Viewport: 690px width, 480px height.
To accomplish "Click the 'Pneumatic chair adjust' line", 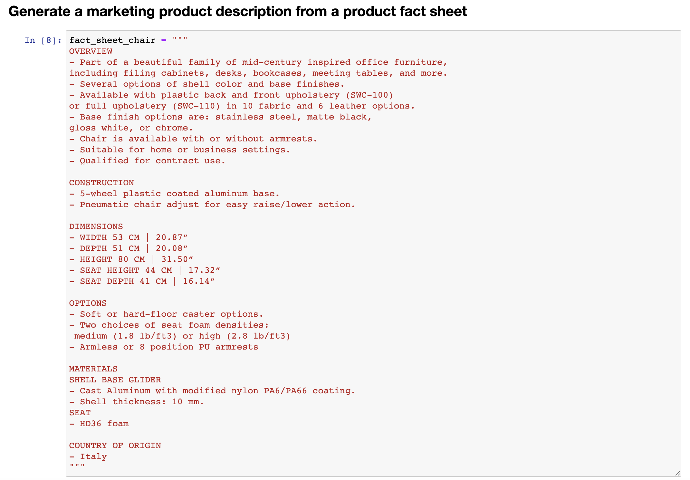I will [212, 205].
